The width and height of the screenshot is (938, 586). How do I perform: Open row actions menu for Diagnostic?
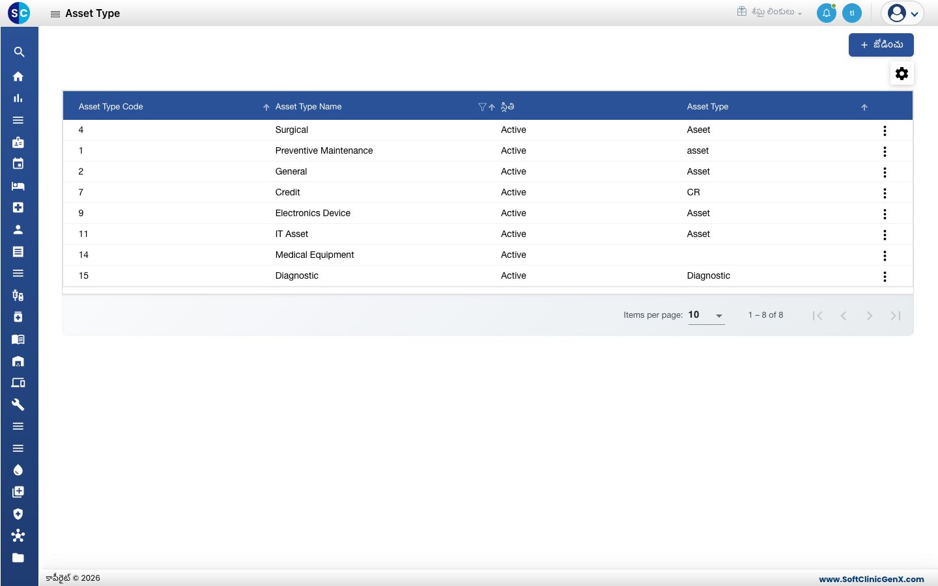pos(885,276)
